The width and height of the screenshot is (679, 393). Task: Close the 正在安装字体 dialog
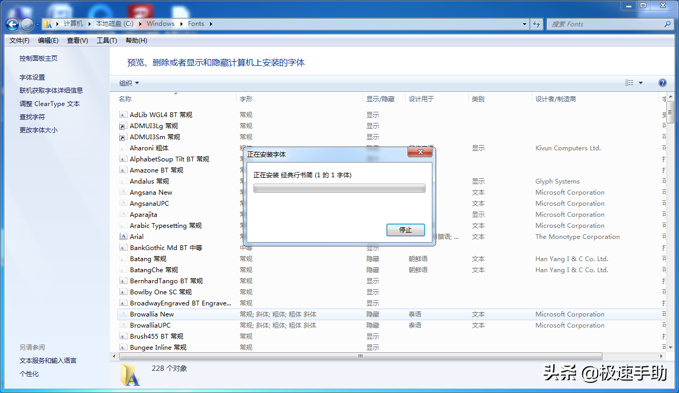click(420, 152)
